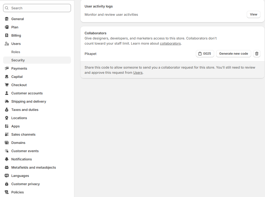The image size is (265, 197).
Task: Click the Collaborators section heading
Action: tap(95, 33)
